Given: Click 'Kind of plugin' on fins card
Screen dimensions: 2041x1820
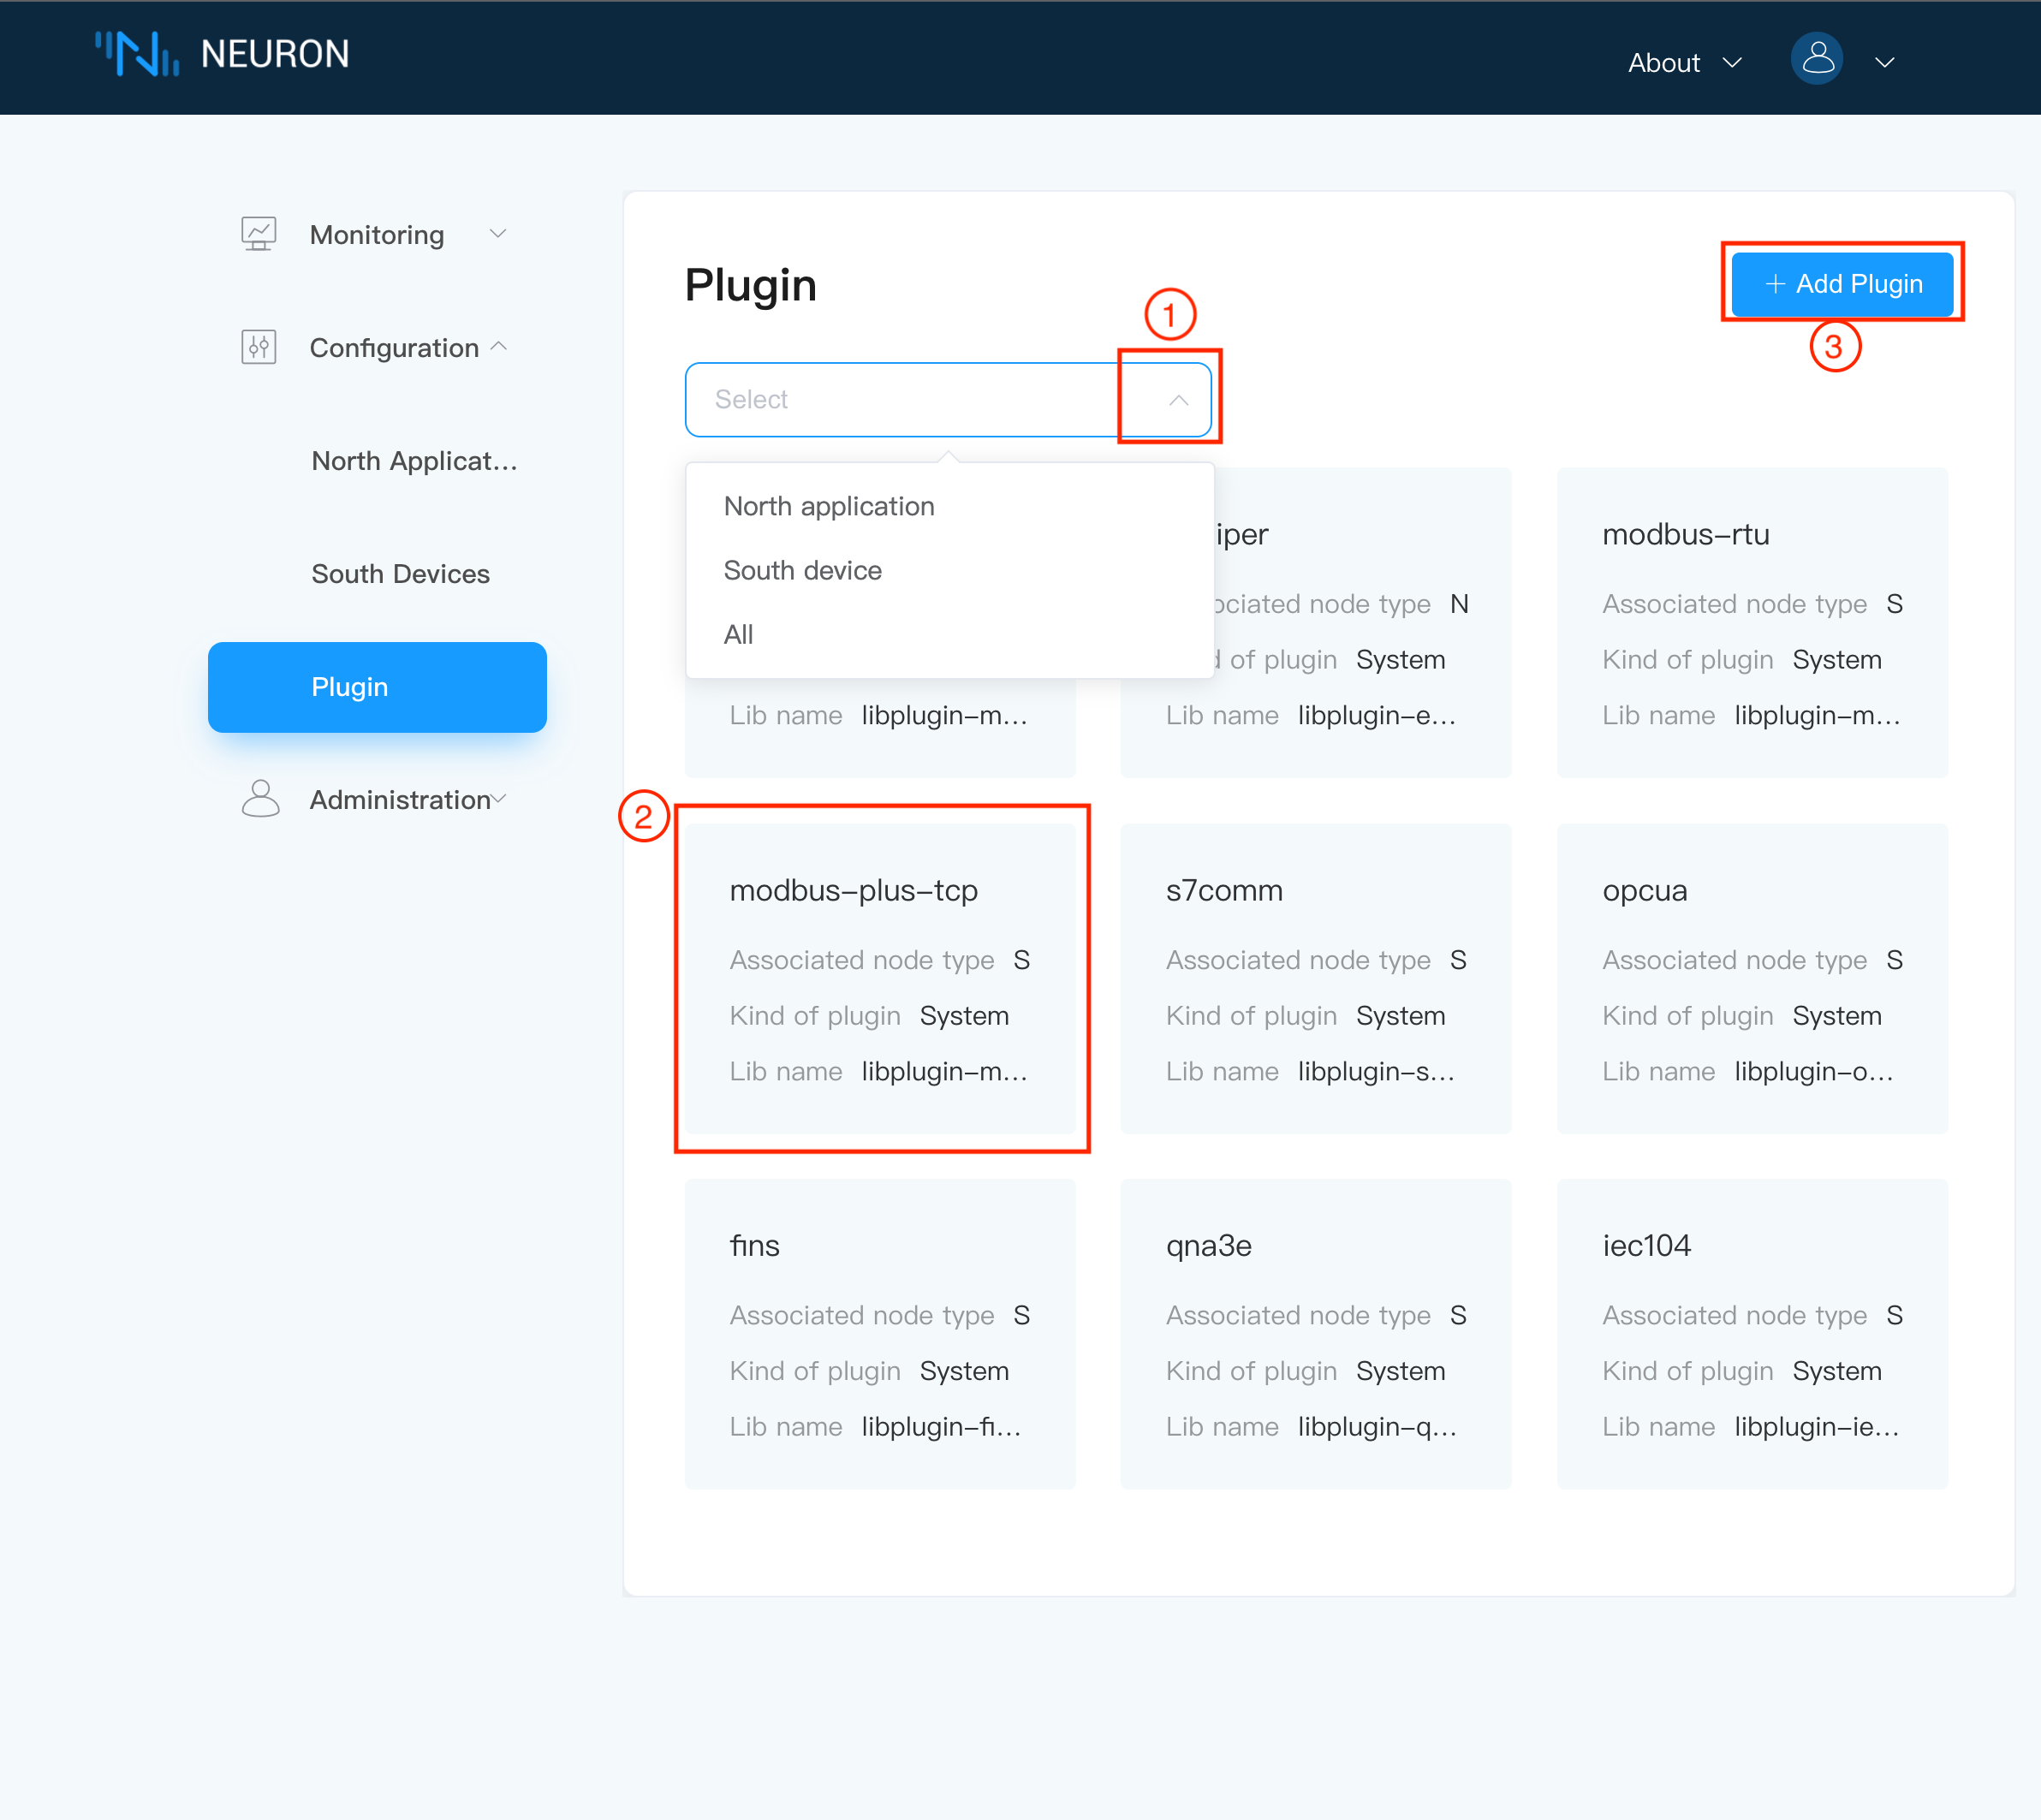Looking at the screenshot, I should pos(815,1371).
